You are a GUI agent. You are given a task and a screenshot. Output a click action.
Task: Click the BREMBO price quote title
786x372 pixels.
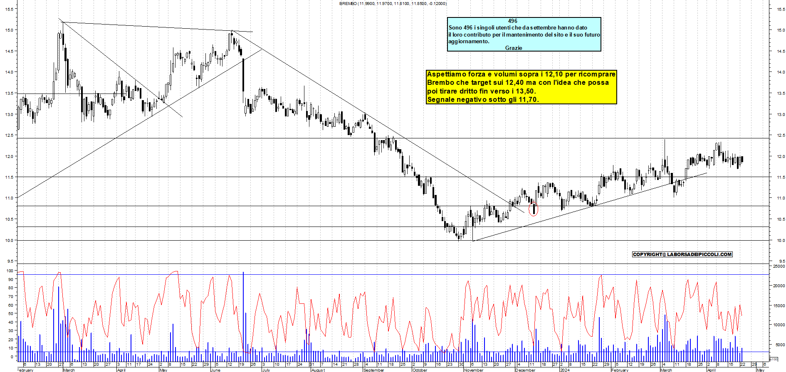393,3
